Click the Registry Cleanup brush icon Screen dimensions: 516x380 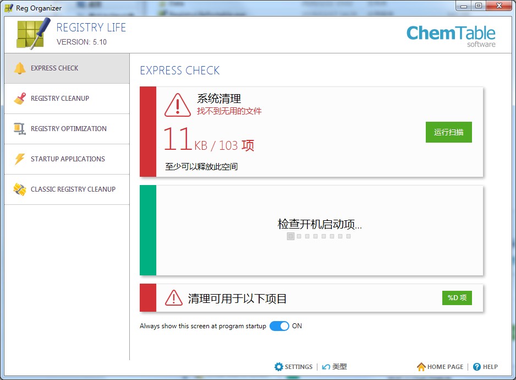tap(20, 99)
